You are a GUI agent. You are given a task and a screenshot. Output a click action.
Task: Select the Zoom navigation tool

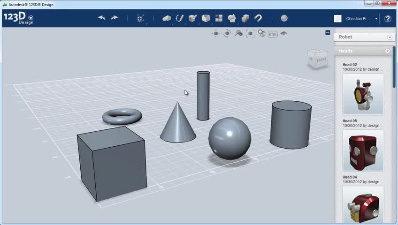(x=238, y=33)
